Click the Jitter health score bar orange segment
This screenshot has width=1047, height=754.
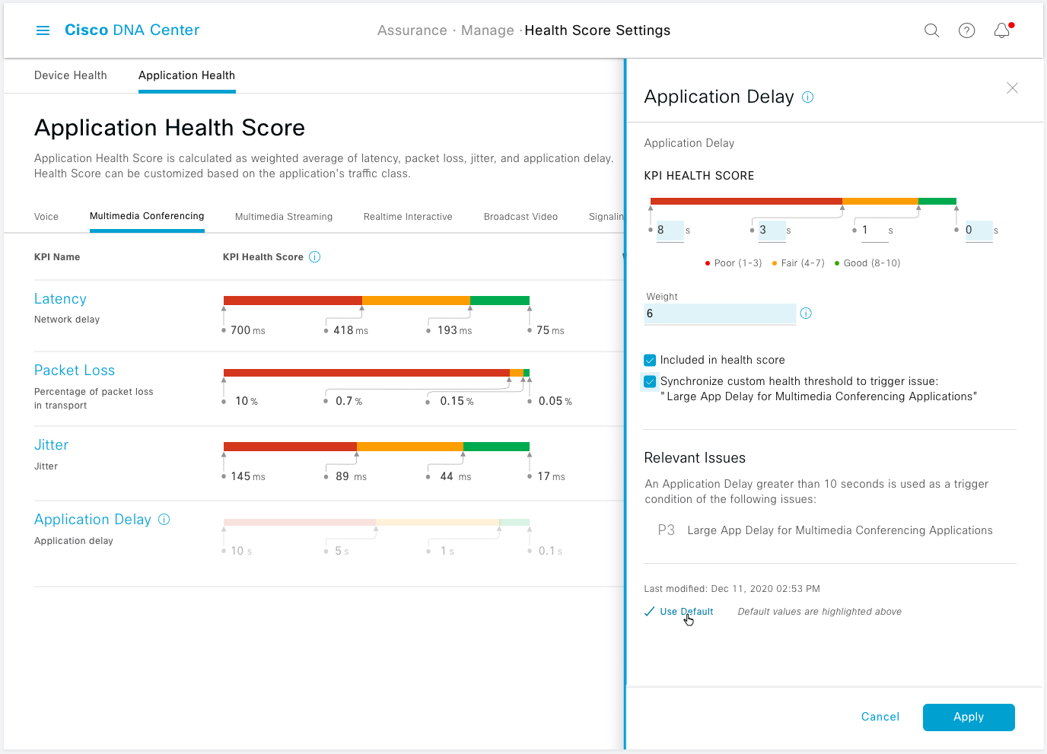[x=410, y=447]
